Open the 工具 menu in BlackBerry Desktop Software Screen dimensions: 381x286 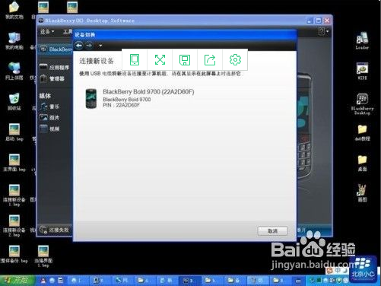coord(68,32)
